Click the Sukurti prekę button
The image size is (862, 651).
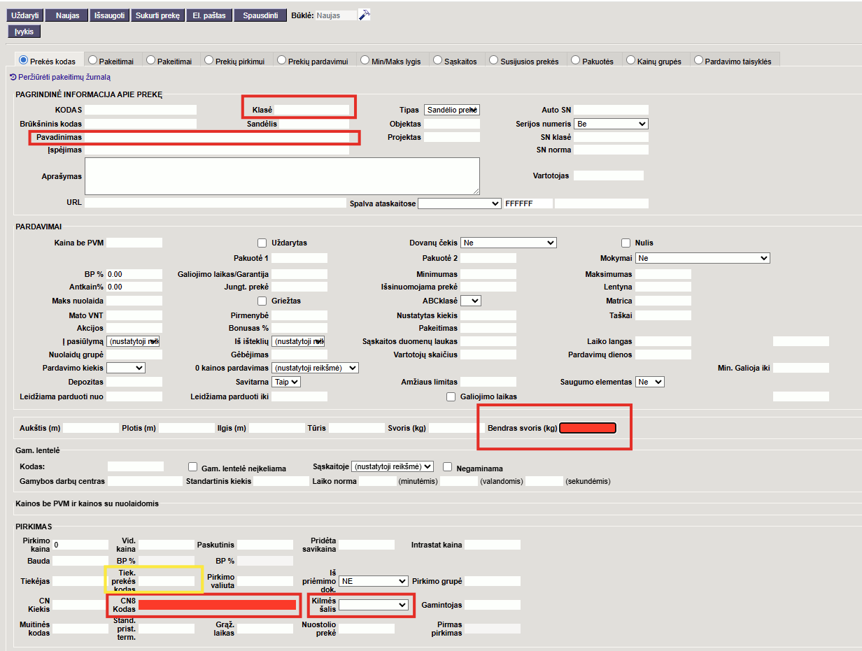click(157, 15)
